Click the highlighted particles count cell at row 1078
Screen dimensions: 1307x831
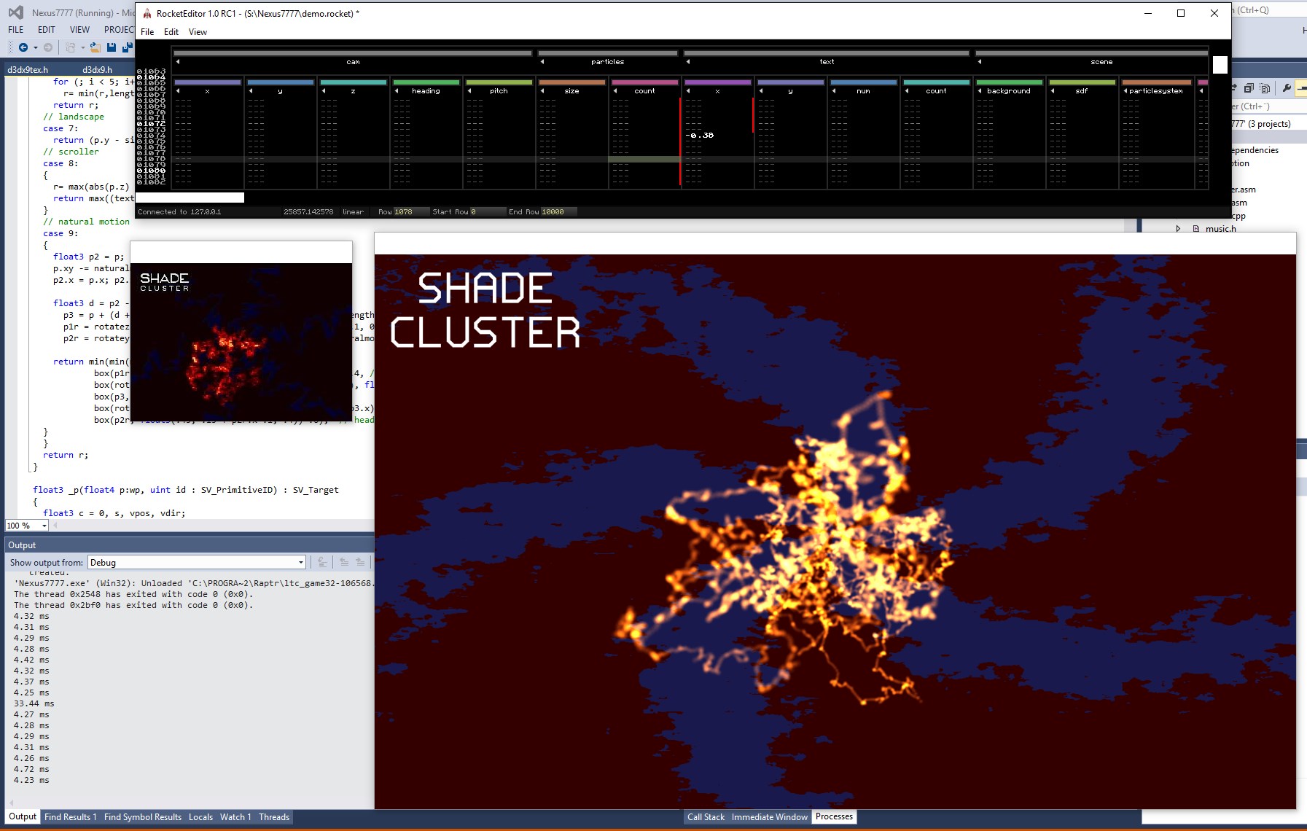[644, 159]
